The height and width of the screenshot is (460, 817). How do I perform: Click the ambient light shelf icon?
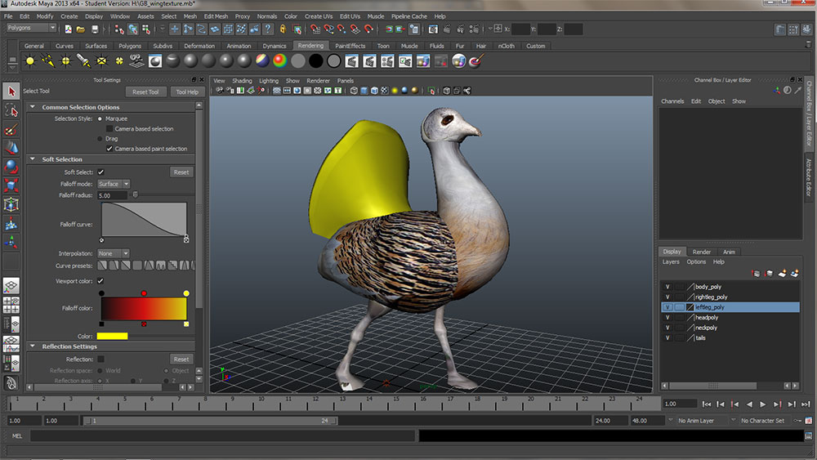coord(30,61)
